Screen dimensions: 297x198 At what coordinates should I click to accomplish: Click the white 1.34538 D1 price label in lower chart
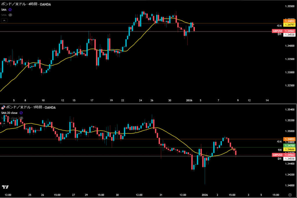(289, 159)
